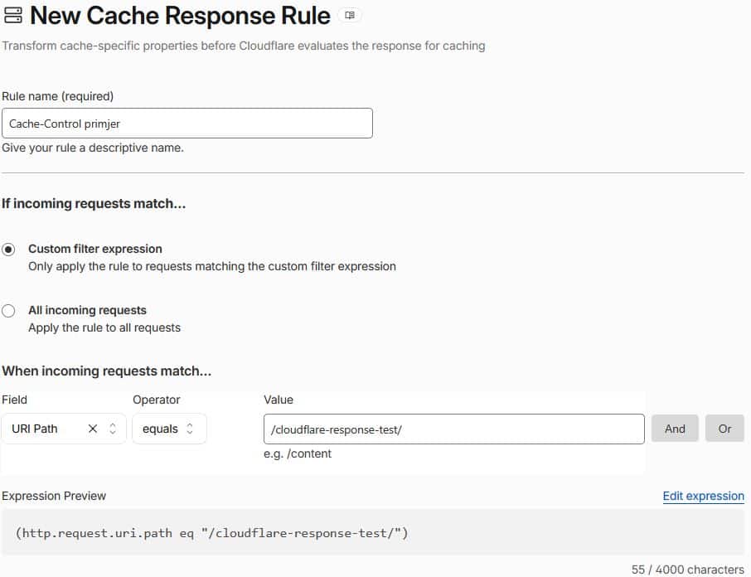
Task: Select Custom filter expression radio button
Action: pos(8,250)
